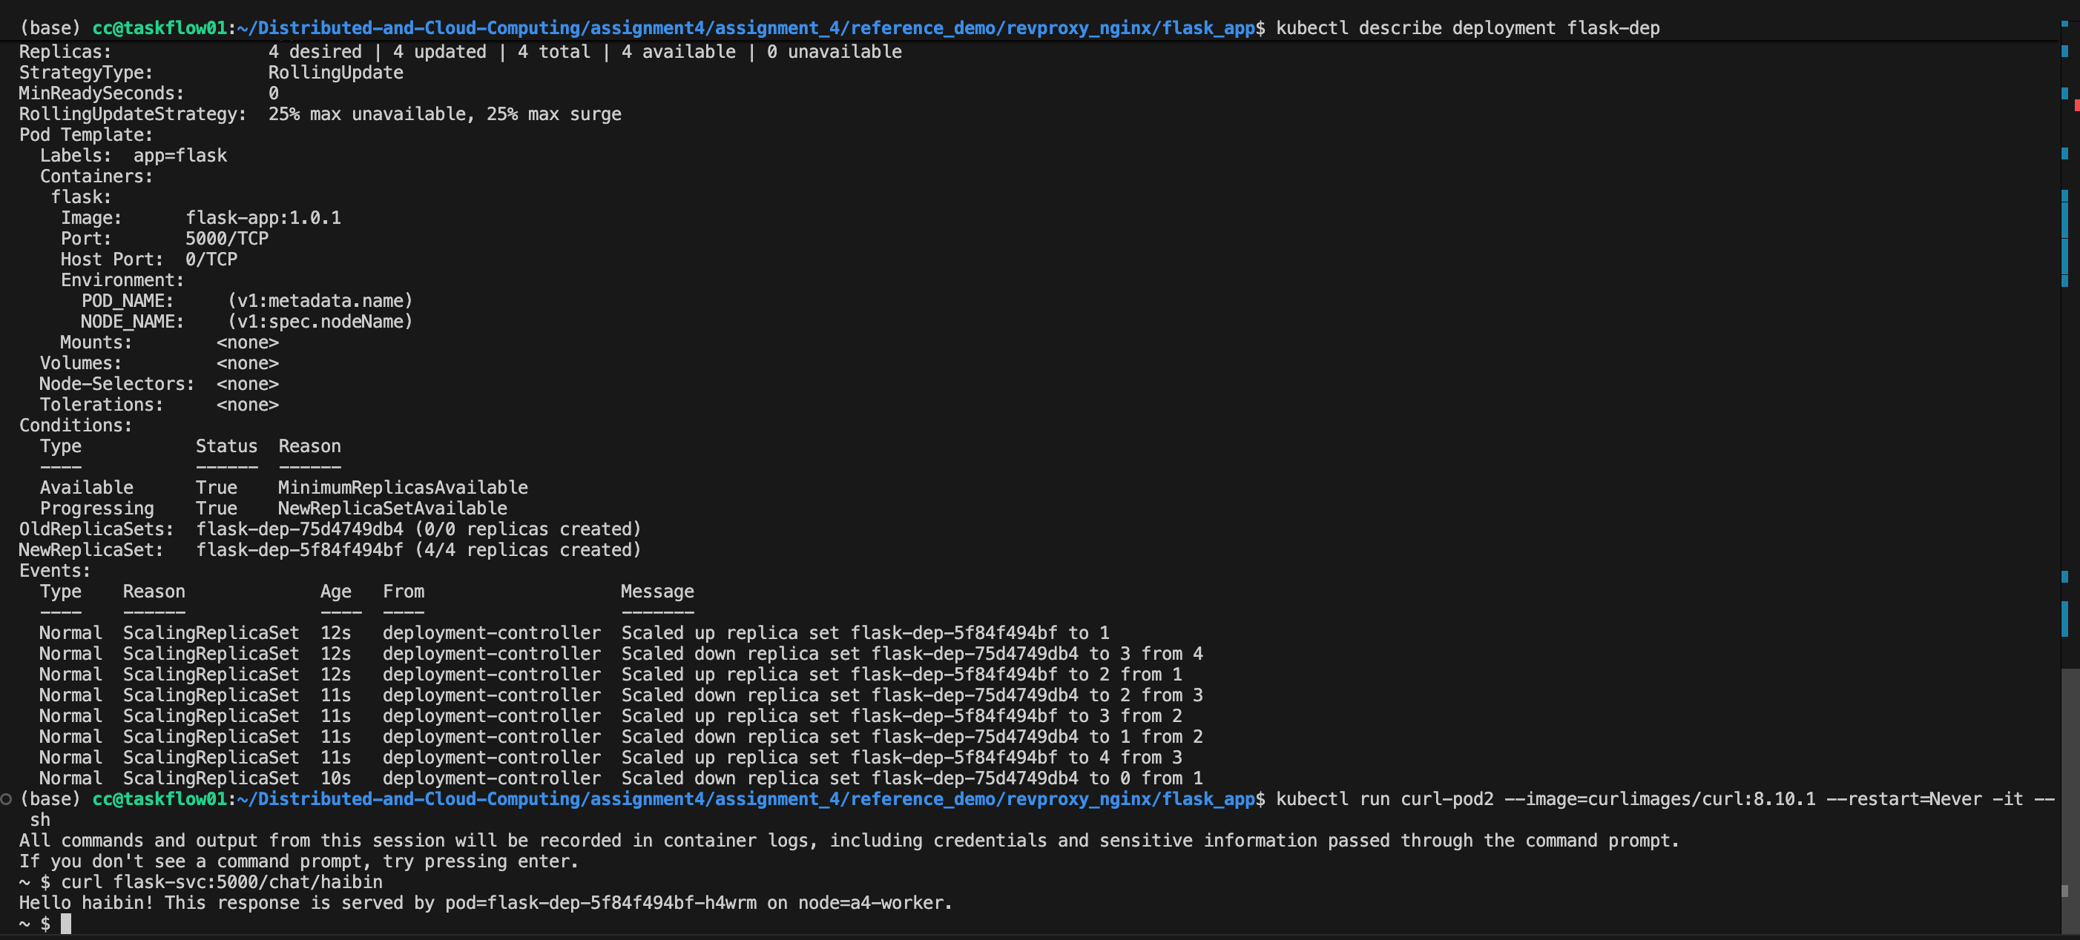This screenshot has height=940, width=2080.
Task: Click the terminal cursor block at prompt
Action: (66, 923)
